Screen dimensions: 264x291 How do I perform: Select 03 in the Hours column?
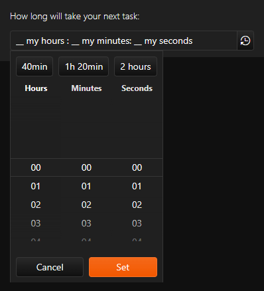(36, 223)
